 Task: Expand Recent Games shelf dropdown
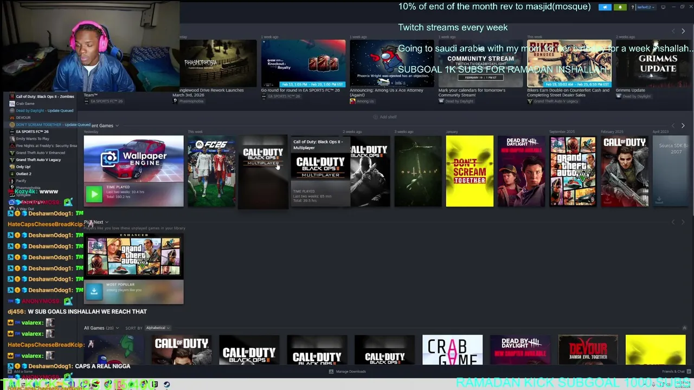tap(117, 126)
